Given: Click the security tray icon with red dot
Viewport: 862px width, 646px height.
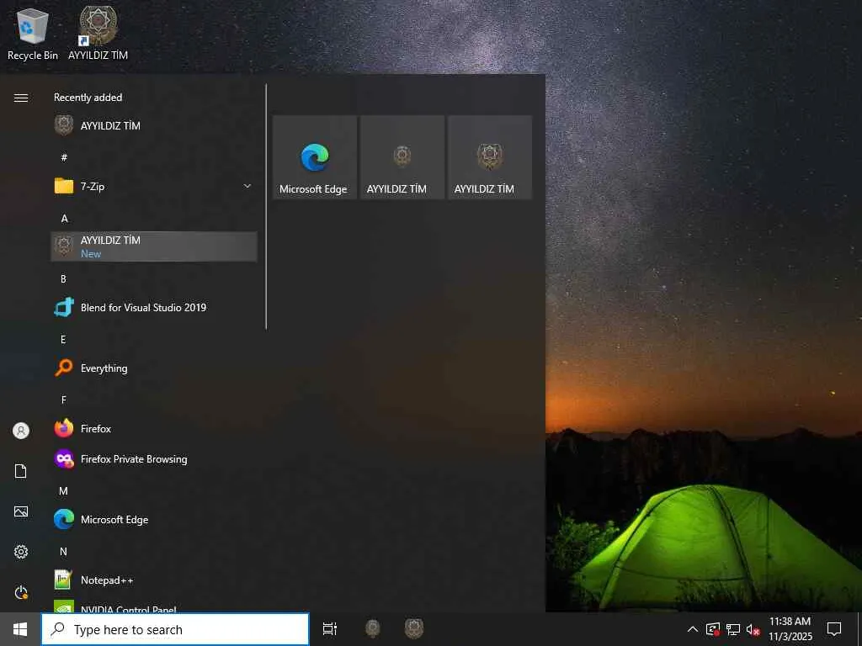Looking at the screenshot, I should (713, 629).
